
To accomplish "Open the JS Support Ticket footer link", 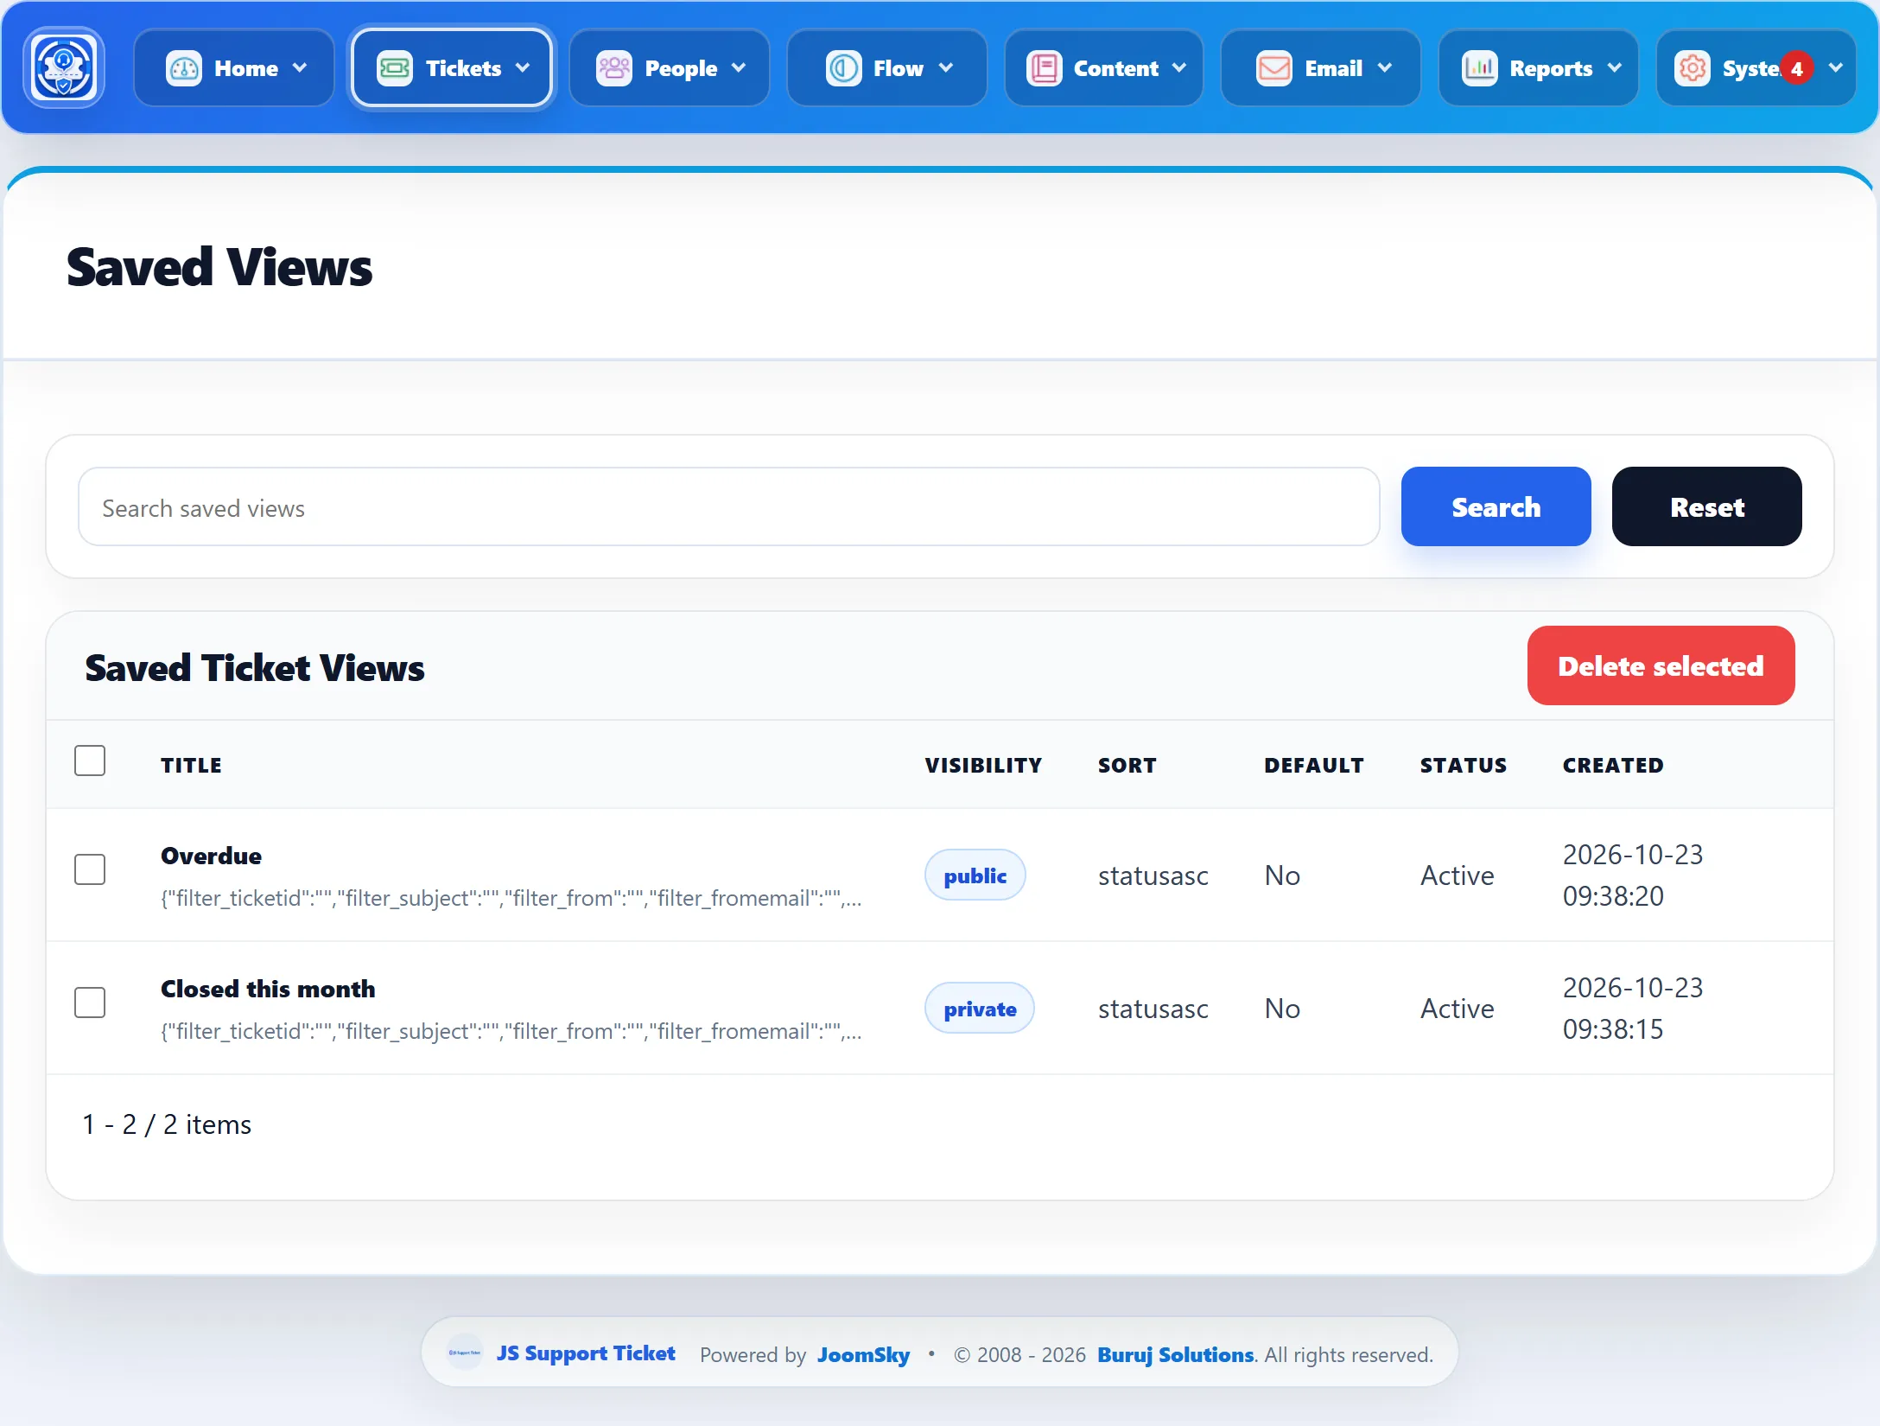I will tap(586, 1353).
